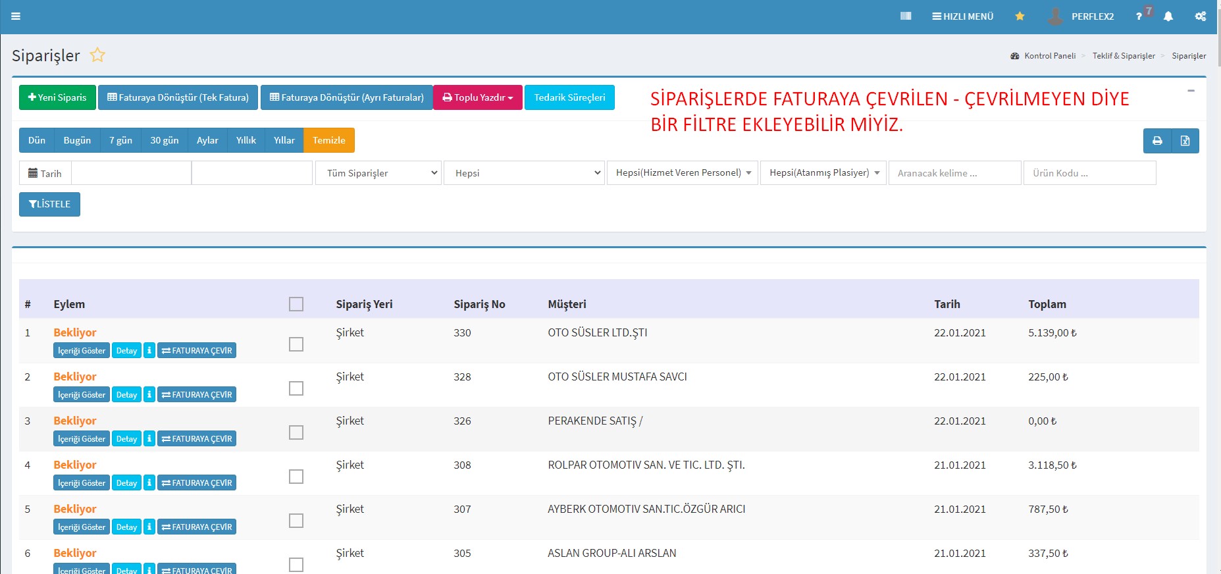Open the notifications bell icon

click(x=1168, y=16)
